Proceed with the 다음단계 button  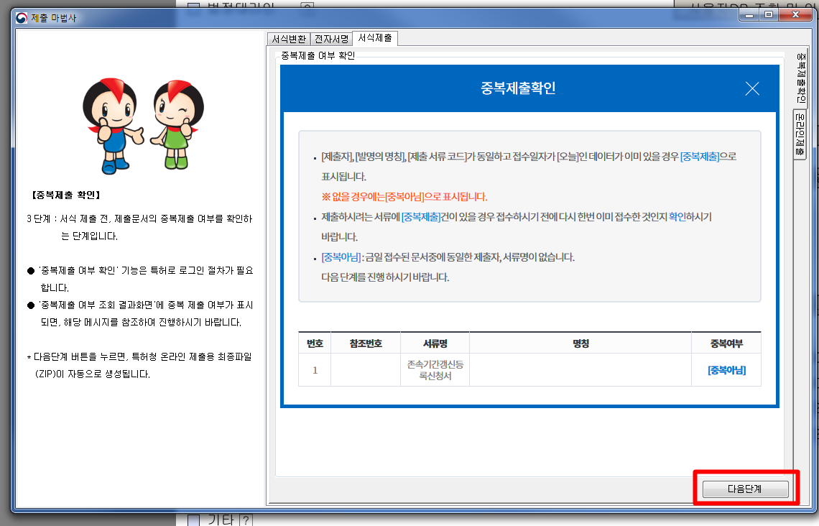[745, 489]
